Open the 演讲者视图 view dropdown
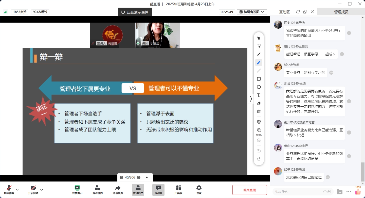Viewport: 365px width, 198px height. (252, 12)
